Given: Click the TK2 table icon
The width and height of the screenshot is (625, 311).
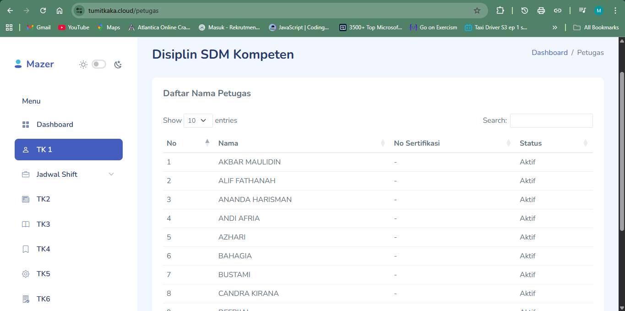Looking at the screenshot, I should [x=26, y=199].
